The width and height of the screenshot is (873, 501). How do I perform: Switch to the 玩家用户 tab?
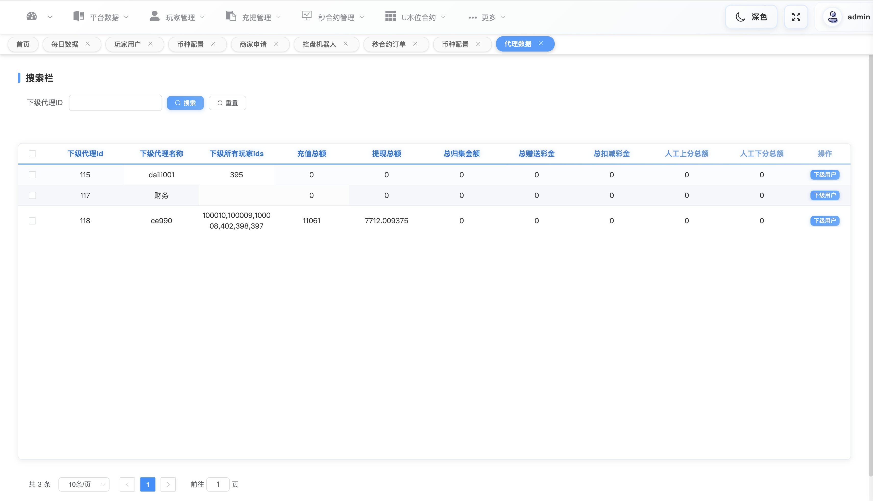[127, 44]
